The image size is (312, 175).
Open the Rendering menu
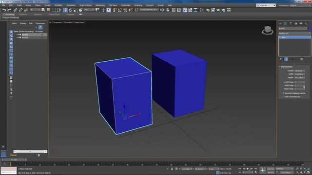click(100, 5)
